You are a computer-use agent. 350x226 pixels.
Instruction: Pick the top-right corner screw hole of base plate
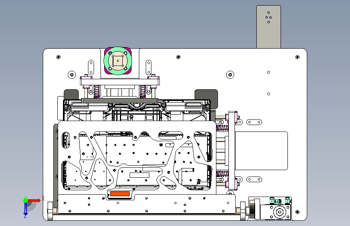point(298,57)
